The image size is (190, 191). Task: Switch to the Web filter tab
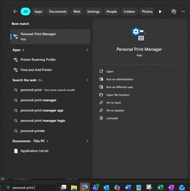77,11
